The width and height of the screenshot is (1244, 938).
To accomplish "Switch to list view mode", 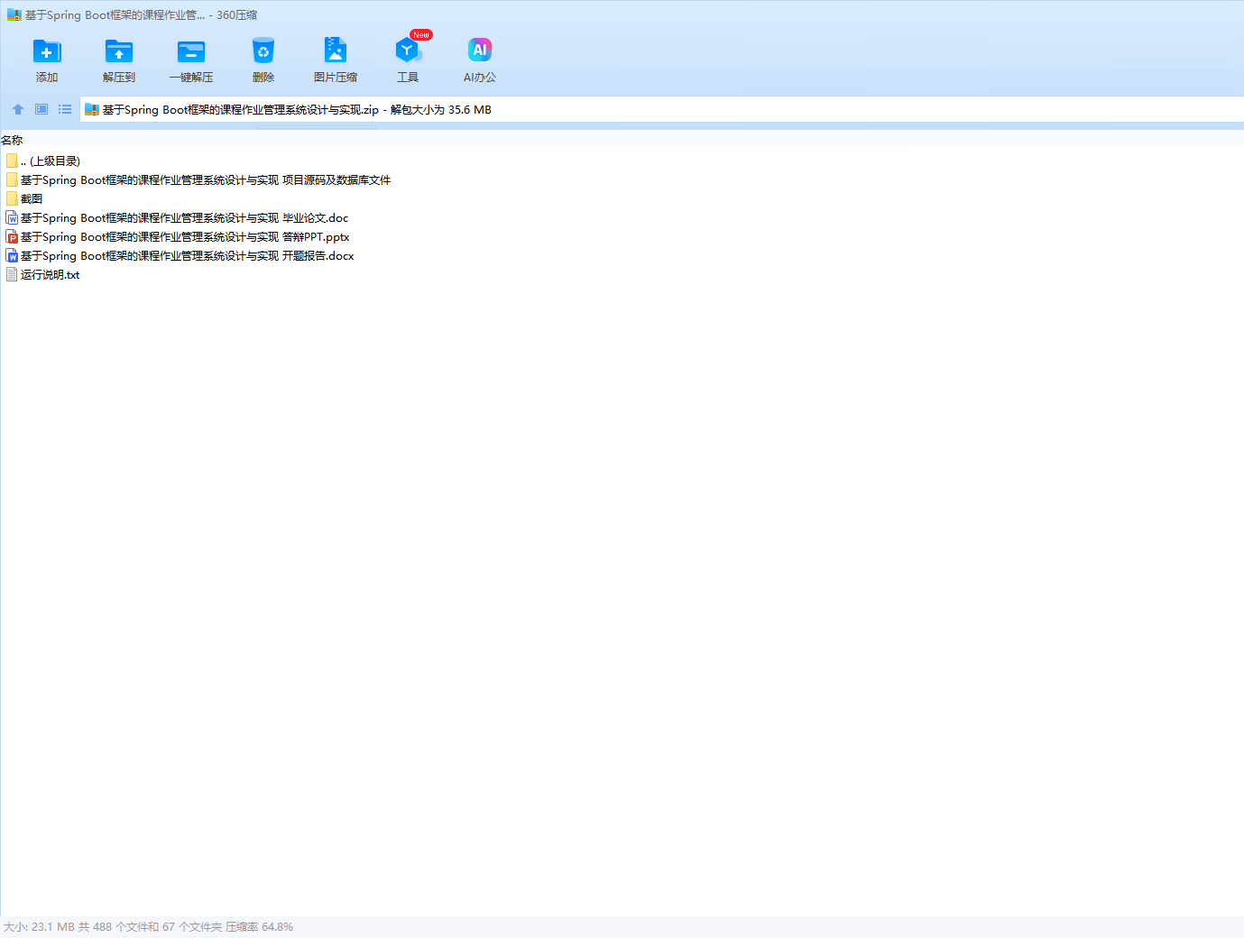I will (65, 109).
